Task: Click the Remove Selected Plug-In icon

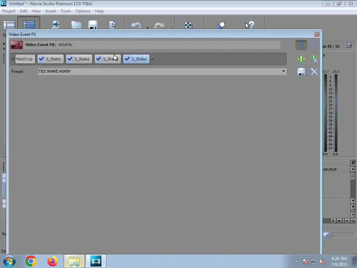Action: coord(314,59)
